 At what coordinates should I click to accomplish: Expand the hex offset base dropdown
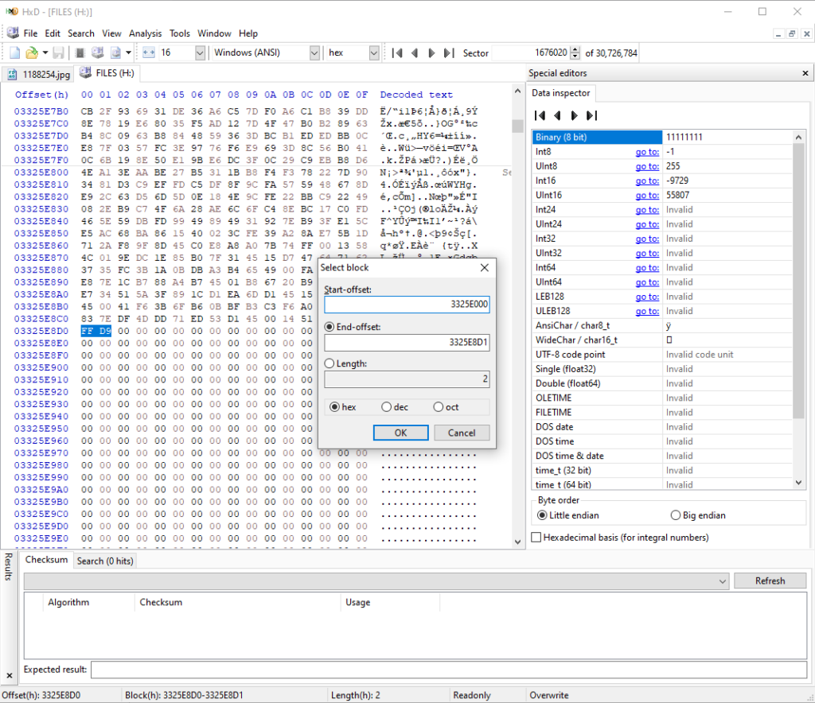pyautogui.click(x=374, y=53)
